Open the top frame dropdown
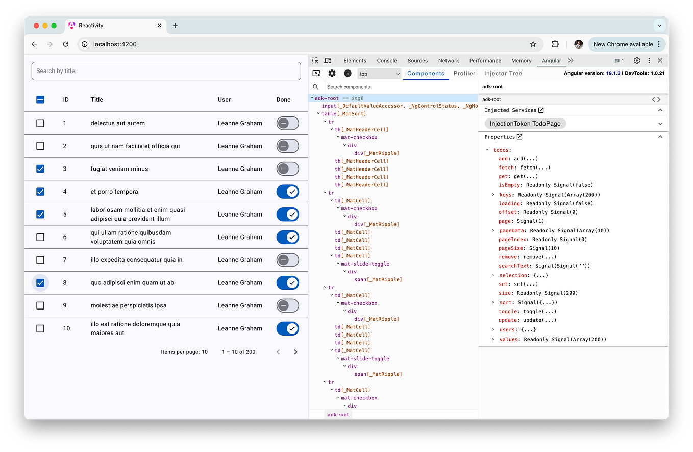This screenshot has height=452, width=693. (x=379, y=74)
